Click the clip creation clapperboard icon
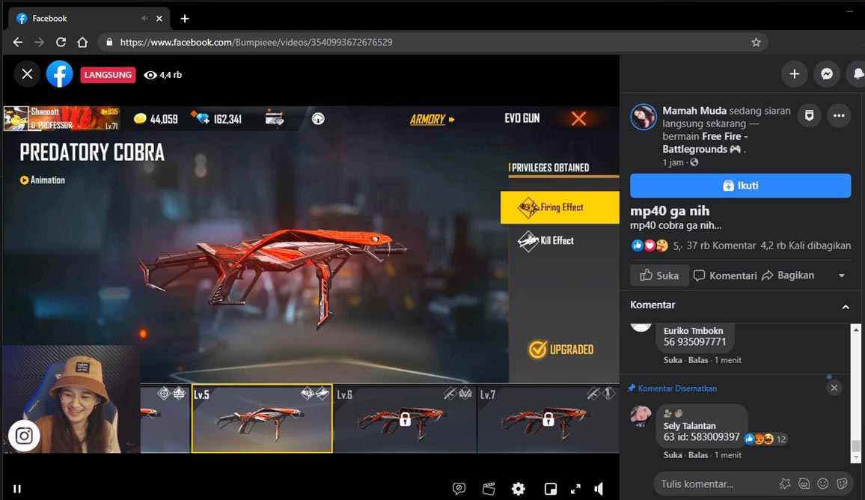Screen dimensions: 865x500 489,489
